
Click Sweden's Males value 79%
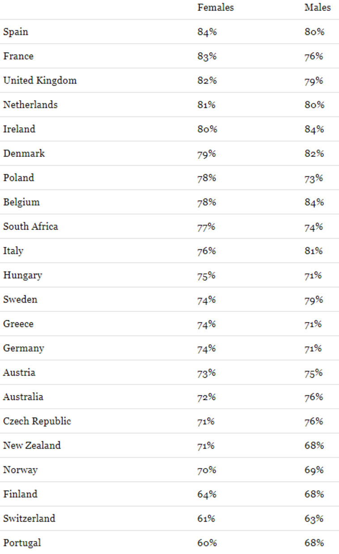click(314, 299)
